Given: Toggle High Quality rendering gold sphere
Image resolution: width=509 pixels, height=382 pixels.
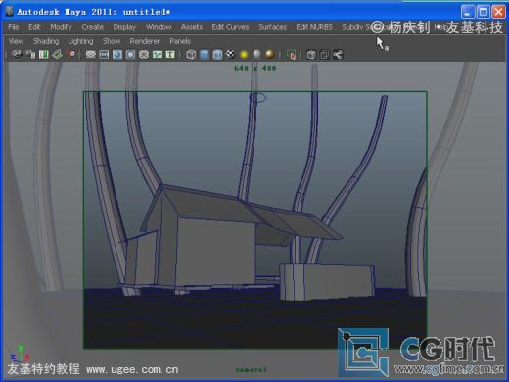Looking at the screenshot, I should click(x=270, y=54).
